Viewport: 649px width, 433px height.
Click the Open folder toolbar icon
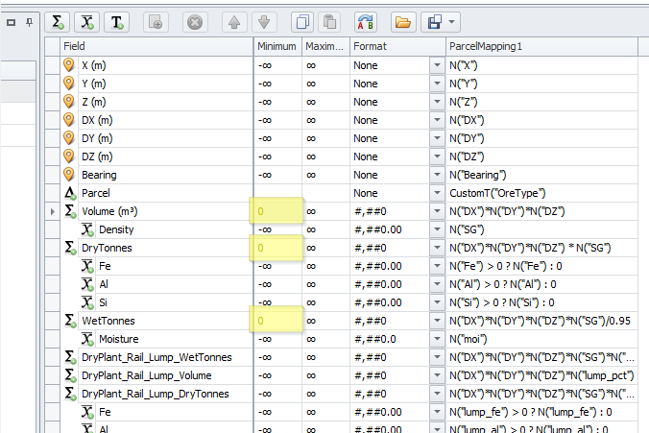click(403, 21)
